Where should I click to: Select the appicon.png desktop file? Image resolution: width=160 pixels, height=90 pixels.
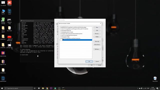(3, 54)
